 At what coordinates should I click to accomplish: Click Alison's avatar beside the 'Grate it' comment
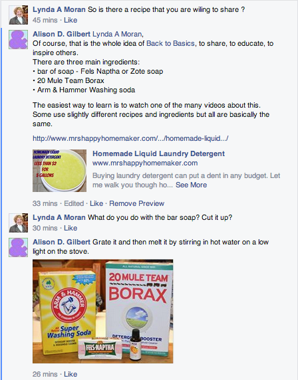click(19, 247)
